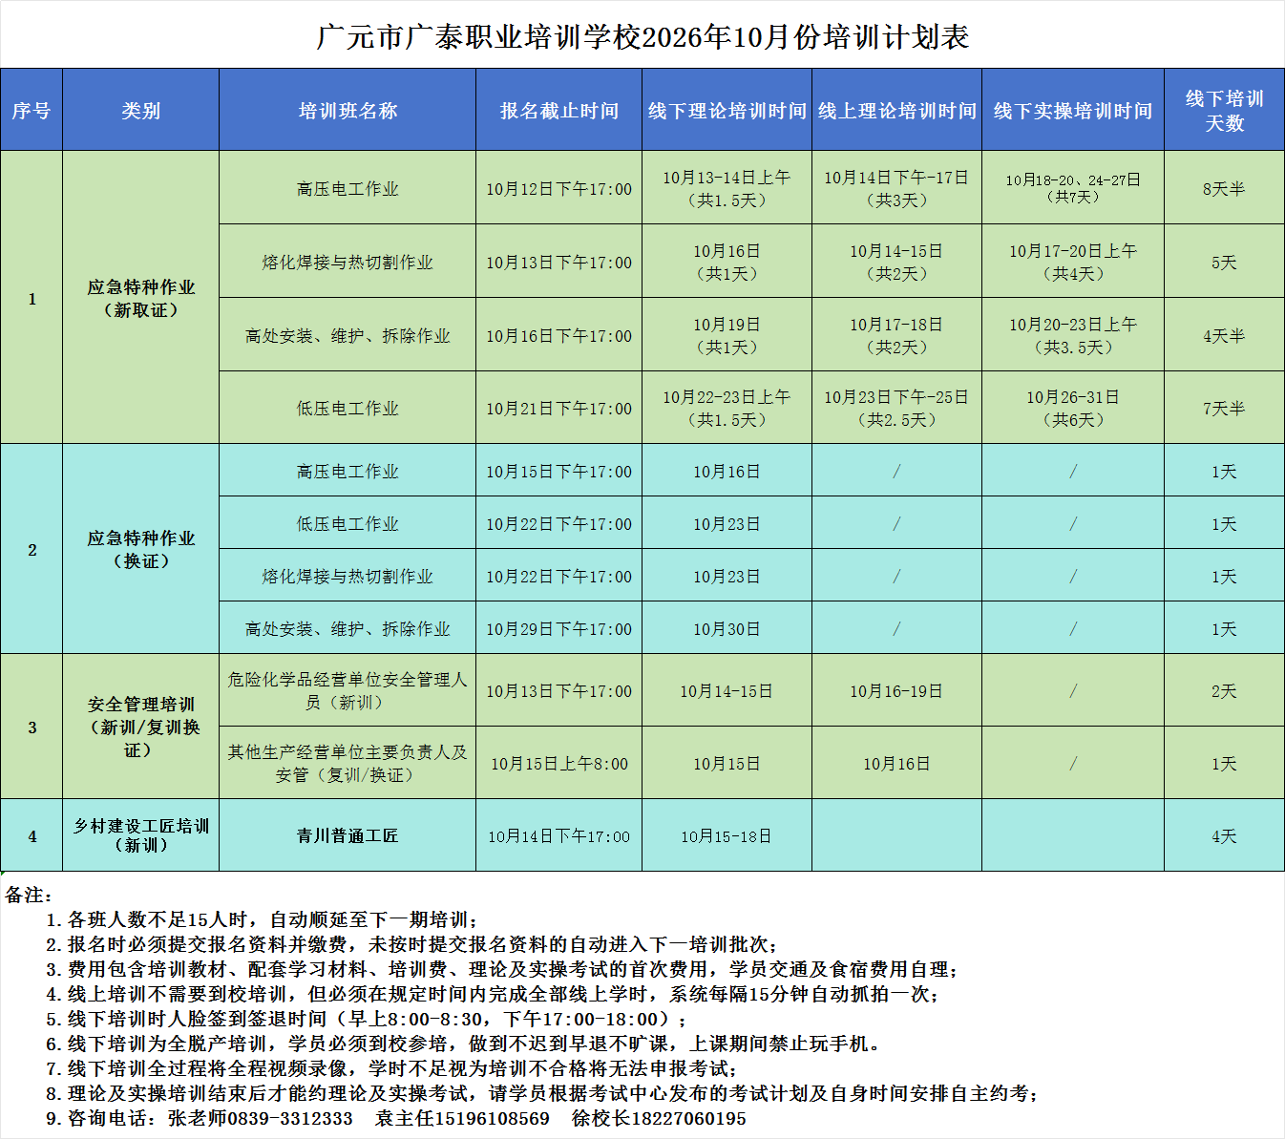Click the 10月20-23日上午（共3.5天） cell
This screenshot has width=1285, height=1139.
[1073, 335]
